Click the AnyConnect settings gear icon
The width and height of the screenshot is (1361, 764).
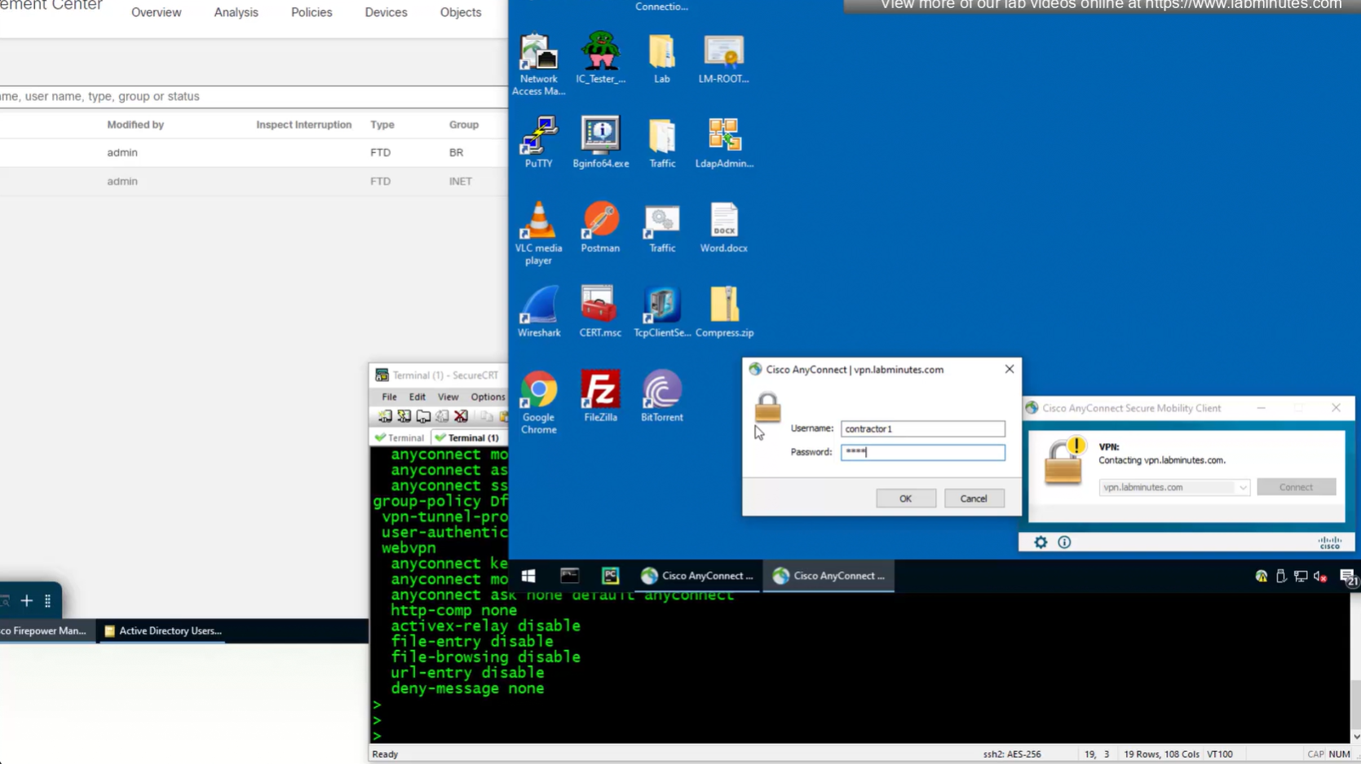(1041, 542)
